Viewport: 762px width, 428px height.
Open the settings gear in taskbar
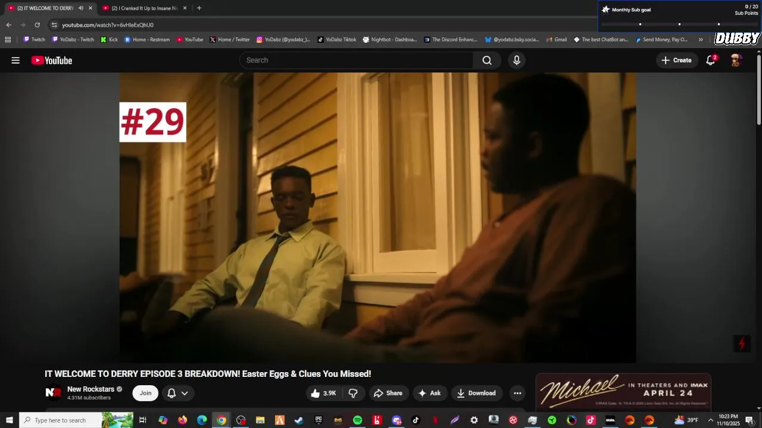point(474,420)
